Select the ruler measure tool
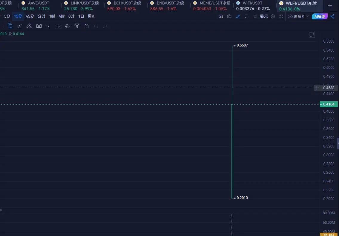The width and height of the screenshot is (339, 236). pyautogui.click(x=19, y=26)
